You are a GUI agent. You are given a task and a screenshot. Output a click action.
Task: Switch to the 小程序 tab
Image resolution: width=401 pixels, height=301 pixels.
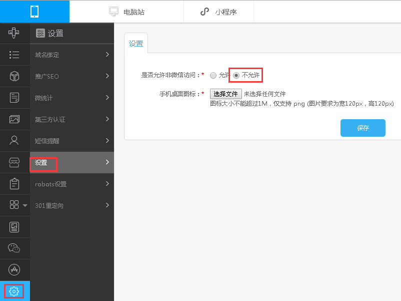tap(218, 12)
